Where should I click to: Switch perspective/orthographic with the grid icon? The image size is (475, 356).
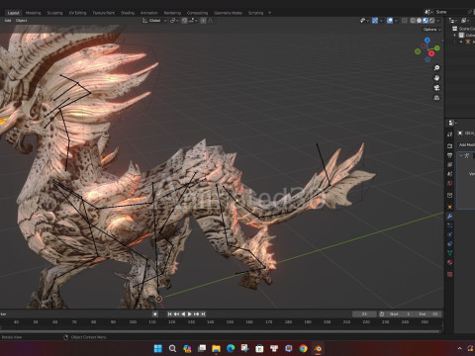tap(436, 98)
